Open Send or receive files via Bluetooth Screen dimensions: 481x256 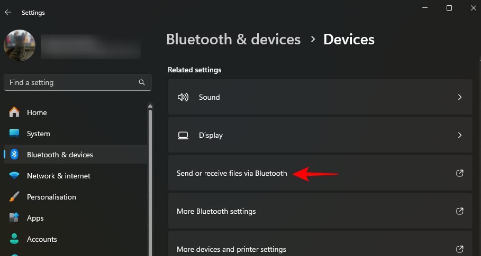click(232, 173)
